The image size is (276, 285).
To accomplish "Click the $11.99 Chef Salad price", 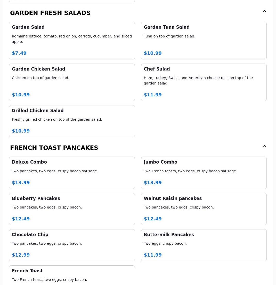I will [x=153, y=95].
